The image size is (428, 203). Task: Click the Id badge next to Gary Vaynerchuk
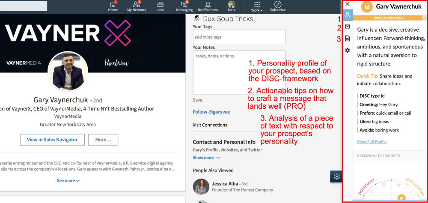click(x=367, y=7)
